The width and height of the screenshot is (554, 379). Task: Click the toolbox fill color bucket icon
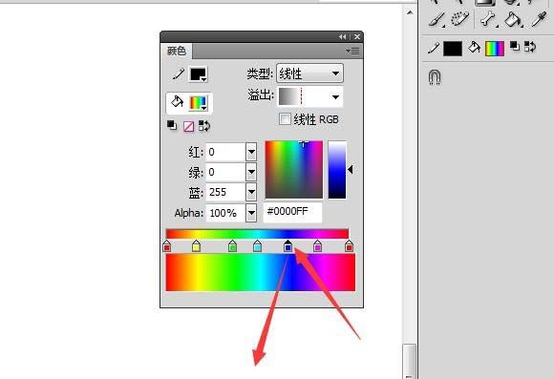(x=474, y=48)
